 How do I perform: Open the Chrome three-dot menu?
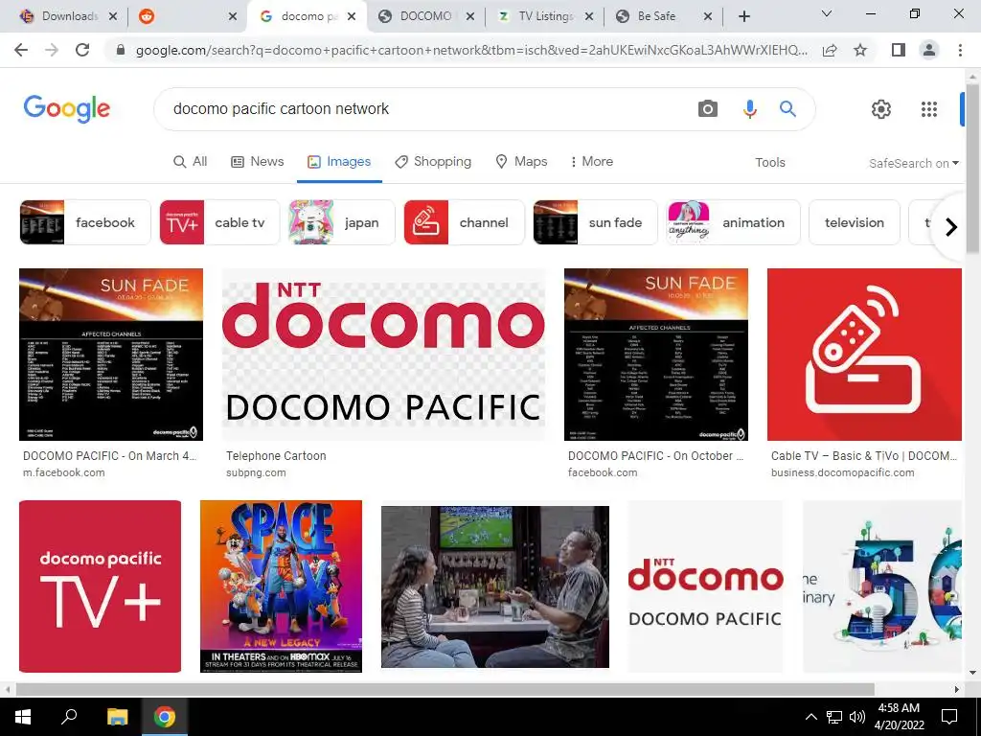pos(960,50)
